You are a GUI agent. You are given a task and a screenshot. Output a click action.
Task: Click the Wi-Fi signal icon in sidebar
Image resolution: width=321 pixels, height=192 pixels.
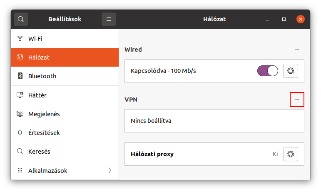(20, 38)
